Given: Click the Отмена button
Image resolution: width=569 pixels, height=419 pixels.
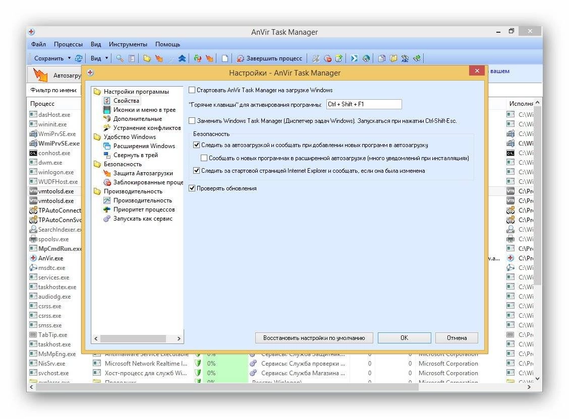Looking at the screenshot, I should [x=457, y=338].
